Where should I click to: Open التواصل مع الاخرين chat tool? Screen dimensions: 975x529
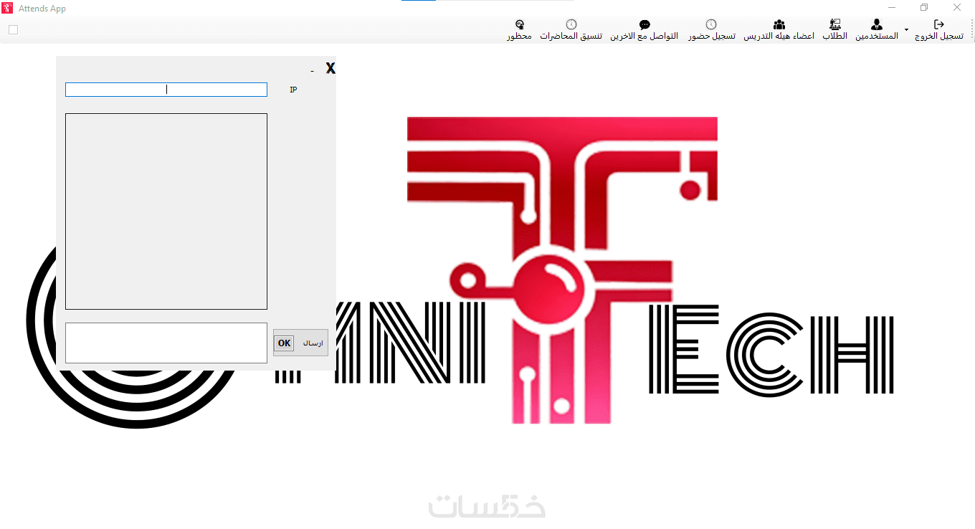click(x=645, y=30)
